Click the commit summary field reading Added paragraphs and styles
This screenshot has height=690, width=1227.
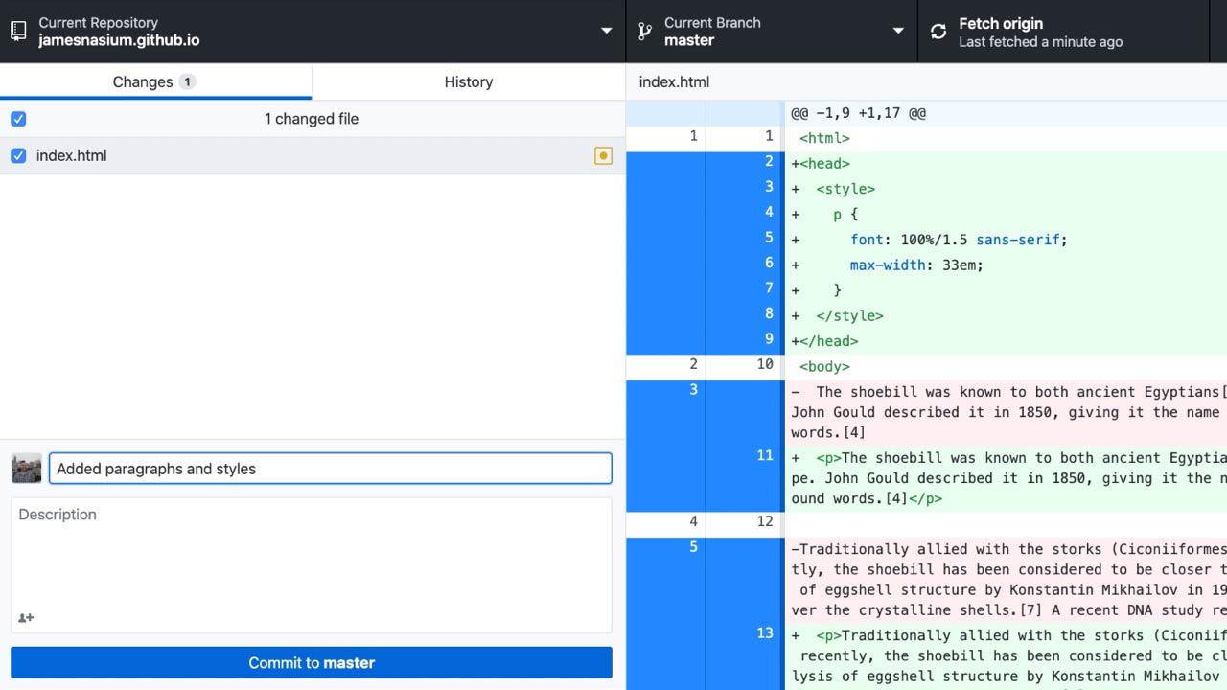coord(331,468)
